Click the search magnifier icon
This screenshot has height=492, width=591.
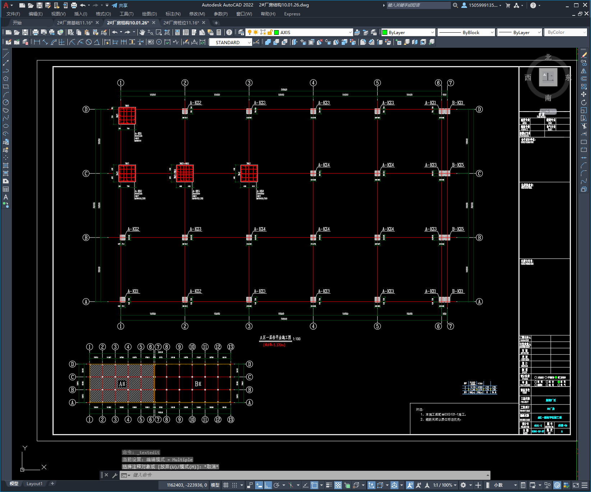coord(456,5)
